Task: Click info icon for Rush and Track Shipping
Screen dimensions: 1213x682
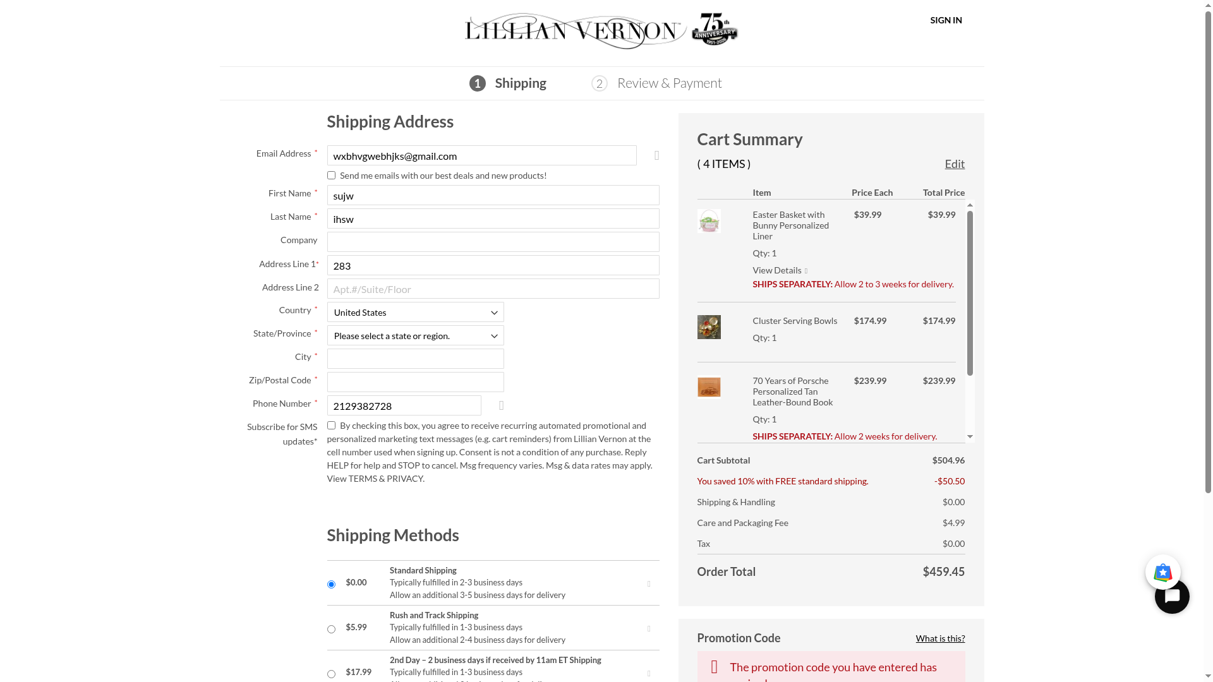Action: [649, 629]
